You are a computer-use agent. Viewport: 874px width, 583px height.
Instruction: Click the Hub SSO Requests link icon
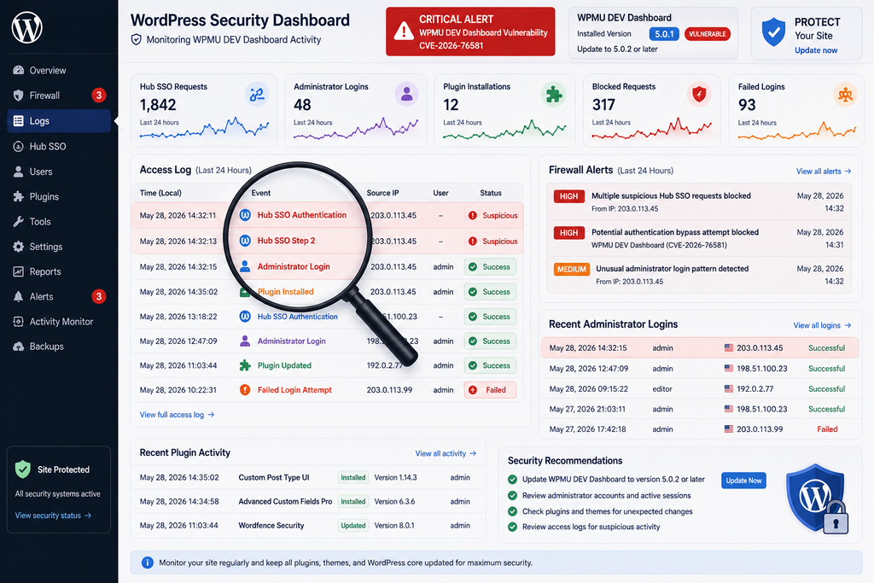click(x=257, y=94)
